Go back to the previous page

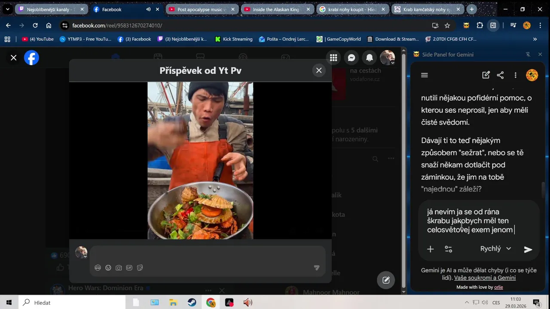8,25
